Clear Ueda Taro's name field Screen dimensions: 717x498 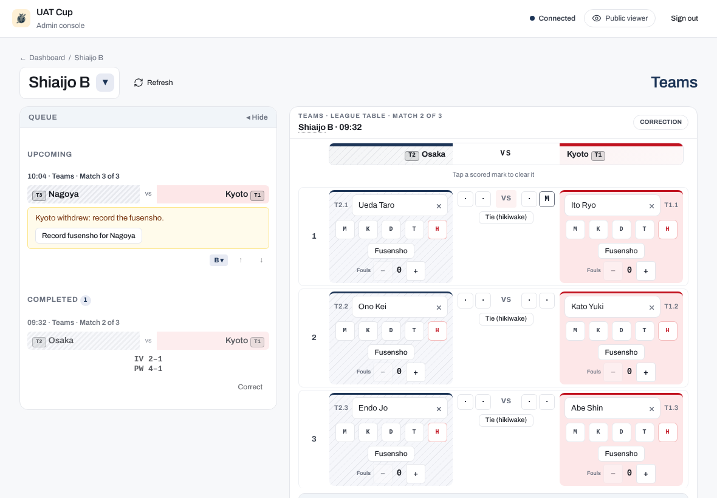(x=439, y=206)
